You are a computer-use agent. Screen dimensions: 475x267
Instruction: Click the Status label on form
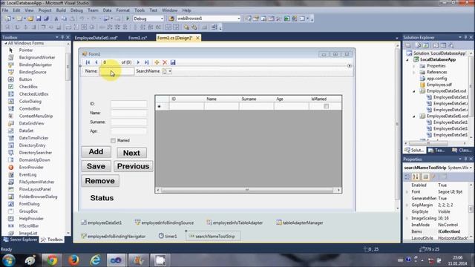coord(102,198)
